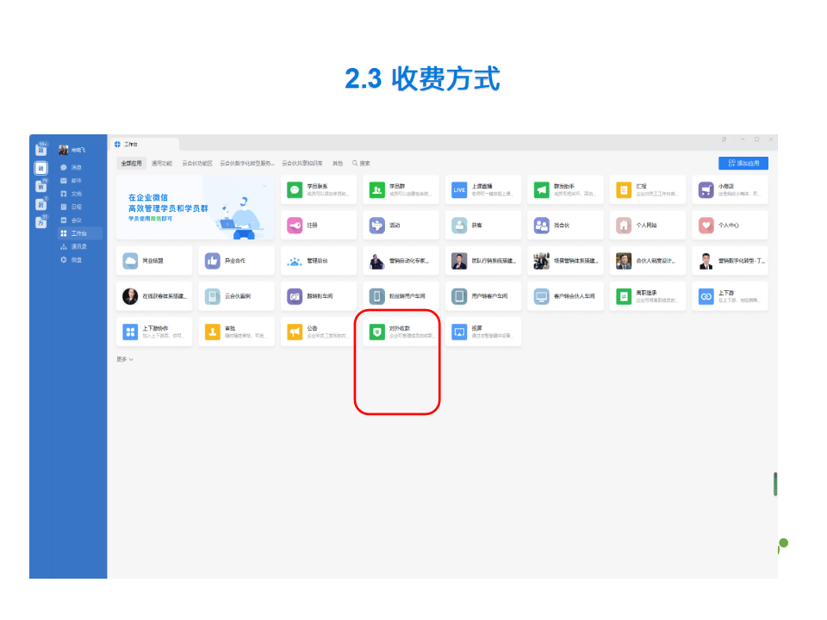Open the 获客 app
The width and height of the screenshot is (827, 620).
483,225
